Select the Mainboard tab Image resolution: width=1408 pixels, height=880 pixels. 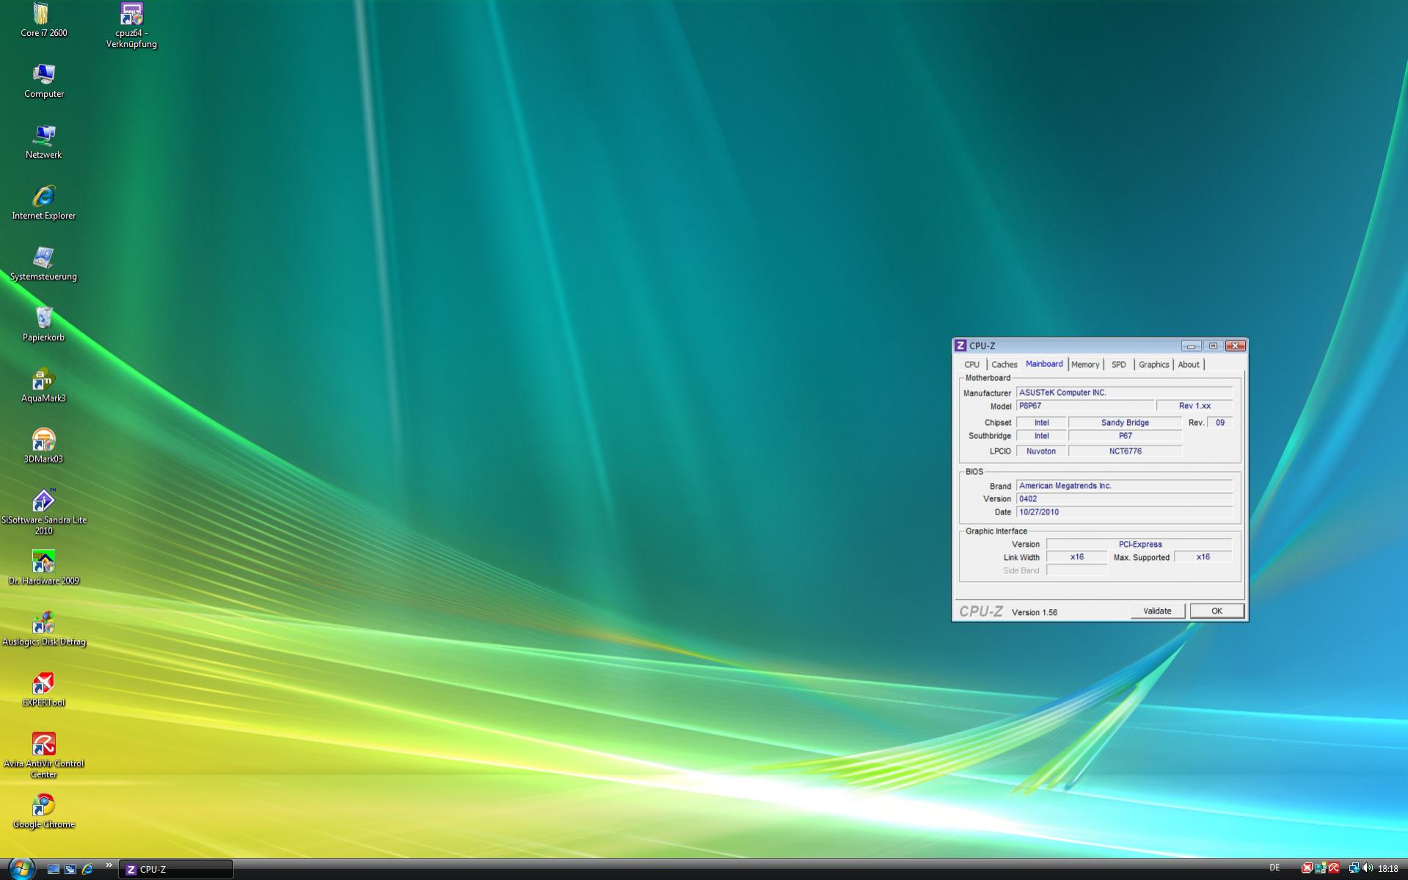coord(1044,364)
